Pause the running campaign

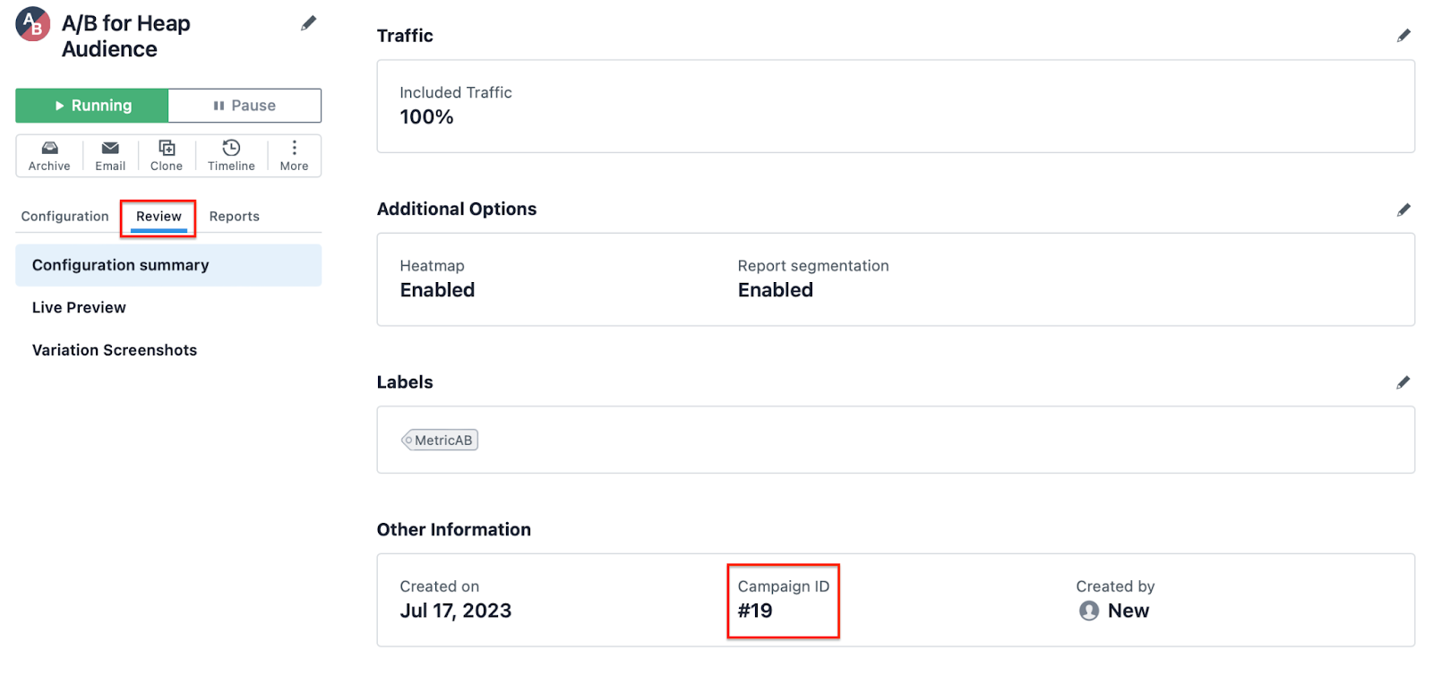tap(245, 106)
